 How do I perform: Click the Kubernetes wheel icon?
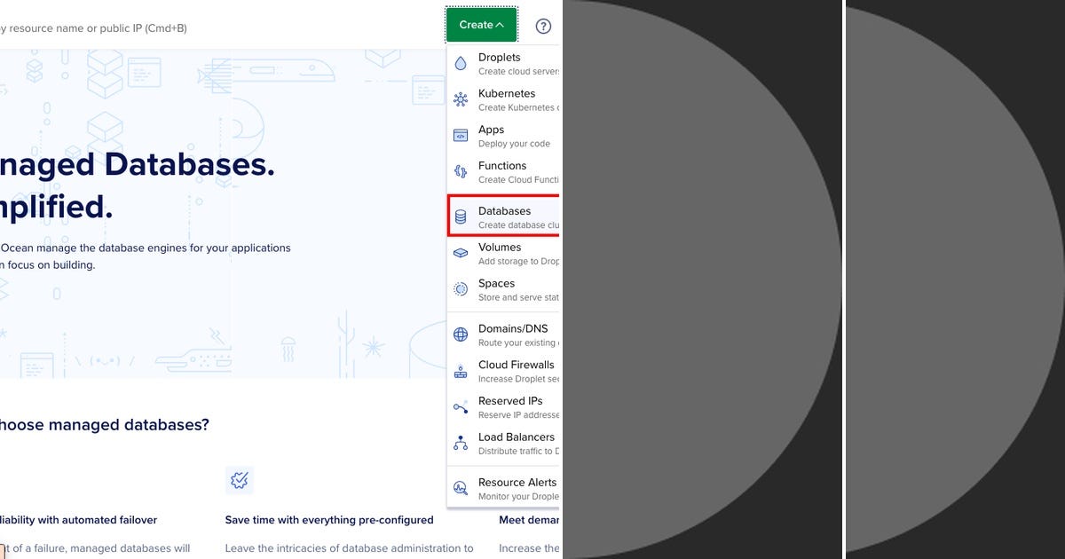click(461, 98)
